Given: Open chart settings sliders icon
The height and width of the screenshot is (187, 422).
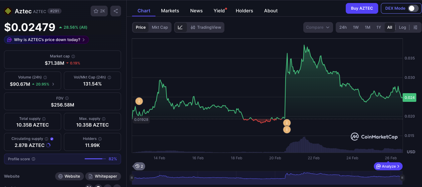Looking at the screenshot, I should [x=415, y=27].
